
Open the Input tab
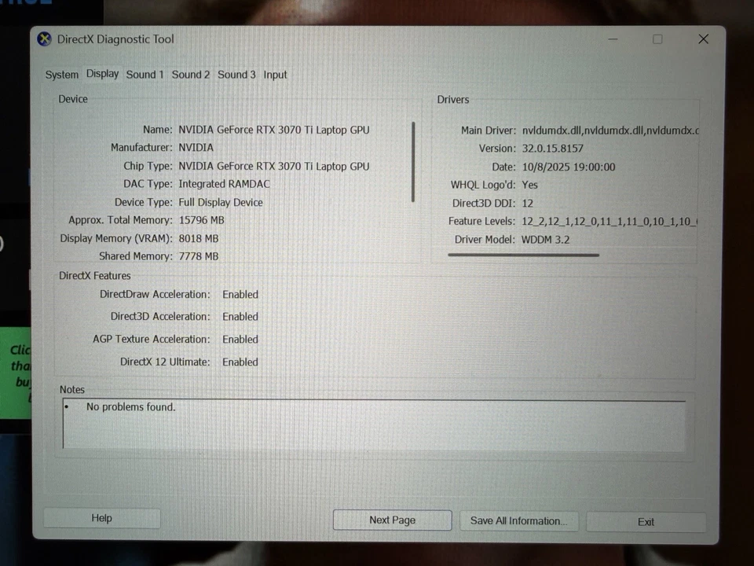coord(275,74)
